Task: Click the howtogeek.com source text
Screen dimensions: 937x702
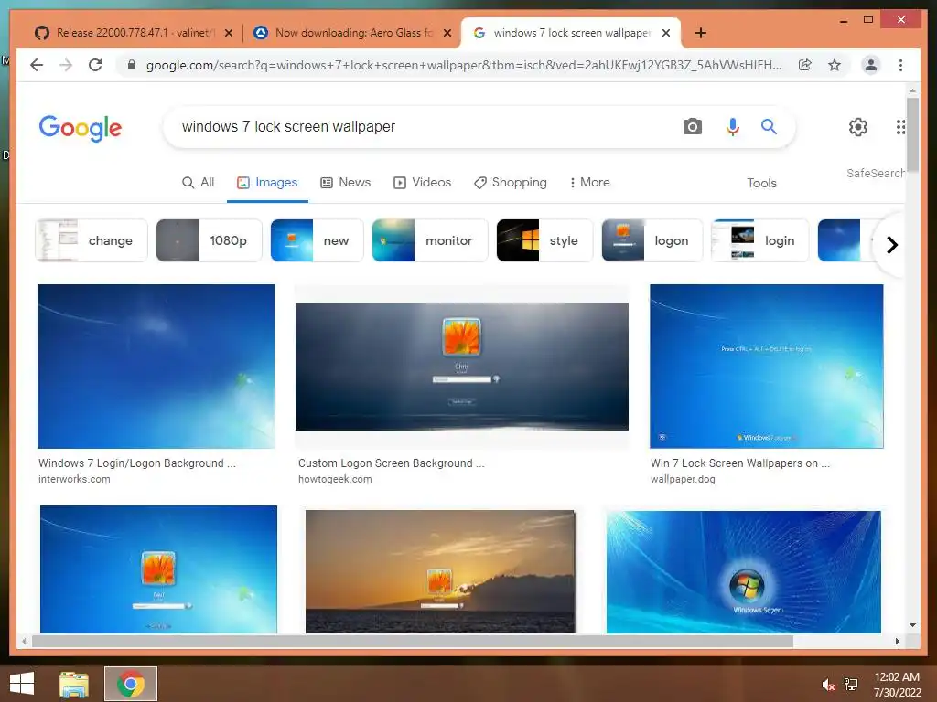Action: point(335,479)
